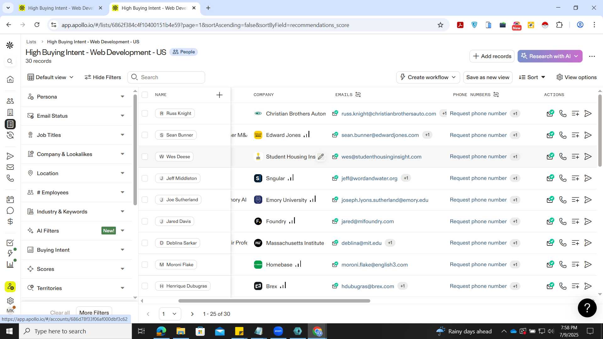Select Moroni Flake row checkbox
Screen dimensions: 603x339
click(x=145, y=264)
